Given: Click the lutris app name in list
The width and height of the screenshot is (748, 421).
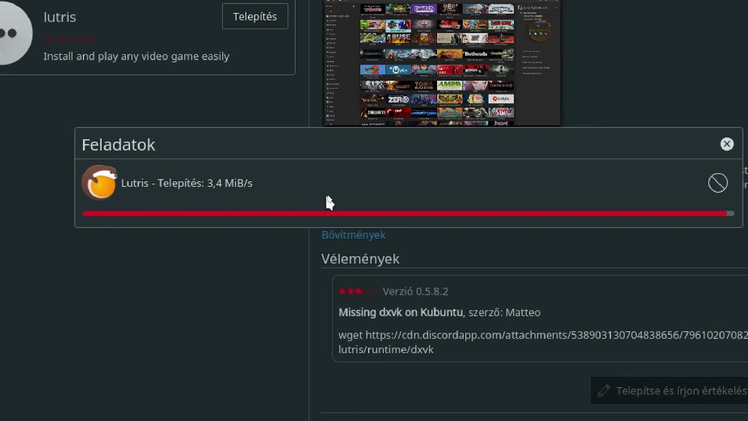Looking at the screenshot, I should 60,17.
